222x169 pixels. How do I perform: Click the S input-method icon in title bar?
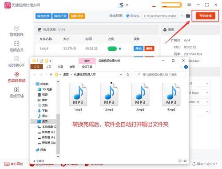121,5
